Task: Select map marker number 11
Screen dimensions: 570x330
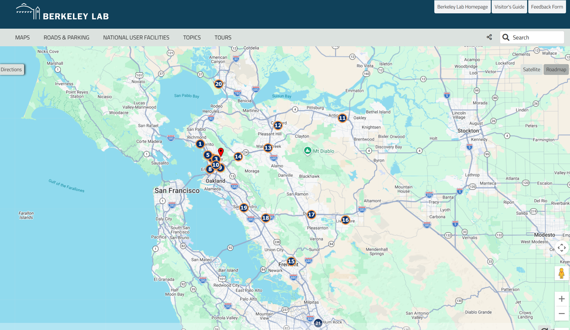Action: click(342, 118)
